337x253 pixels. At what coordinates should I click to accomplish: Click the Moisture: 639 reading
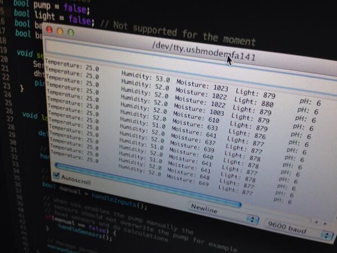(192, 147)
